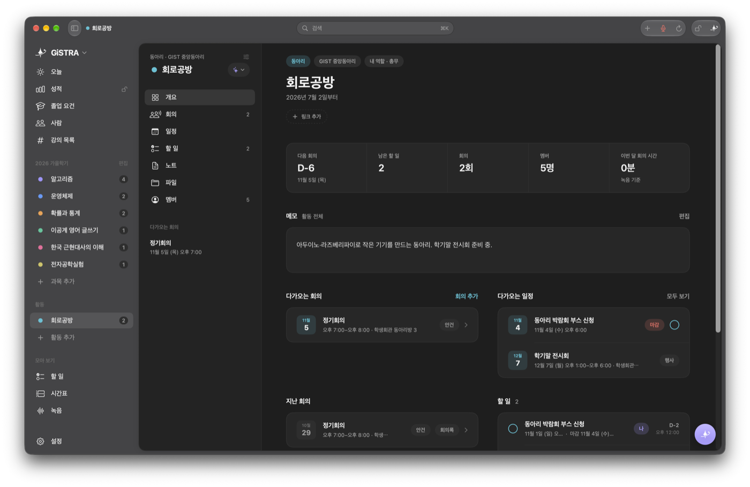Click the 회의 추가 link

pos(466,296)
